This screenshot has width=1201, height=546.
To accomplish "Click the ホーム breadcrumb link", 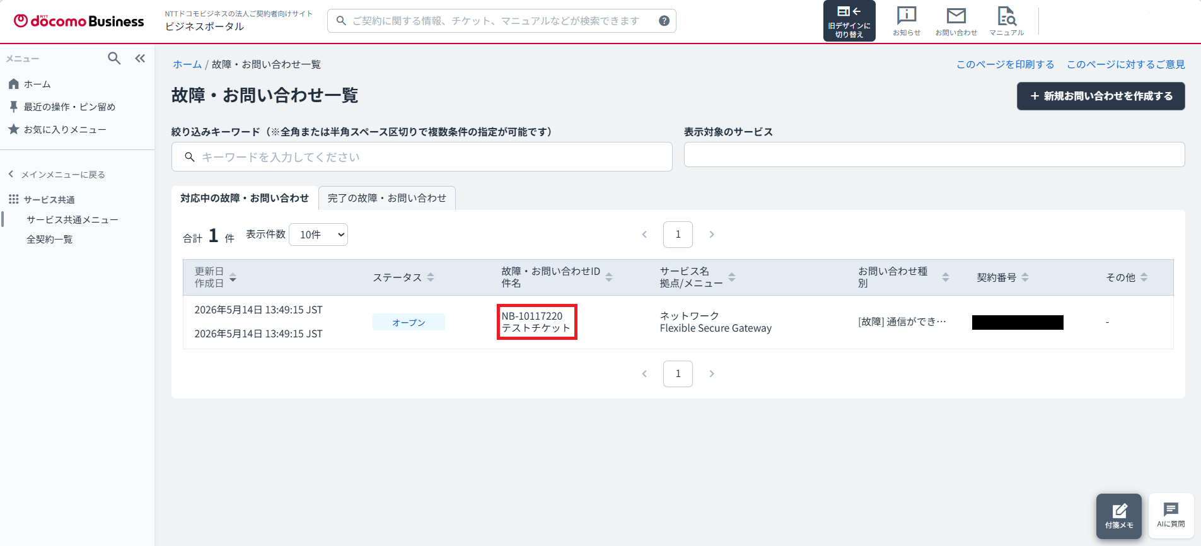I will tap(187, 64).
